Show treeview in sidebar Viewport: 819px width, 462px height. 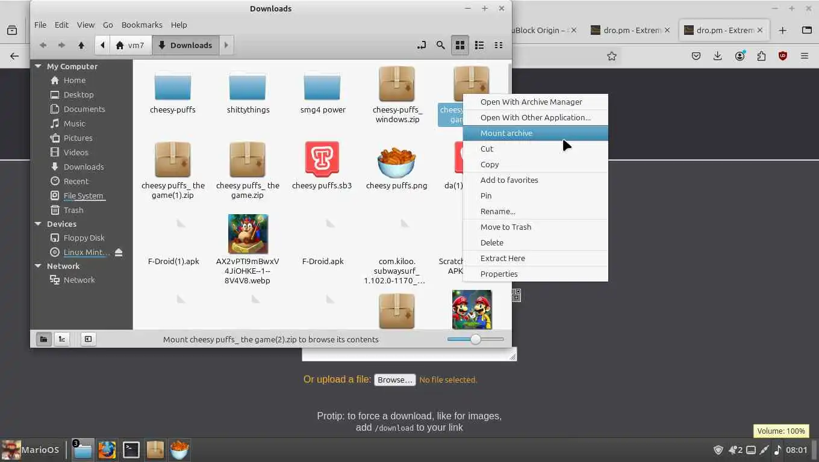[x=61, y=339]
